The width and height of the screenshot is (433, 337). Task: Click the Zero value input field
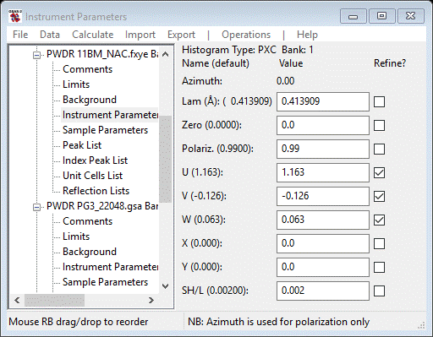coord(323,125)
